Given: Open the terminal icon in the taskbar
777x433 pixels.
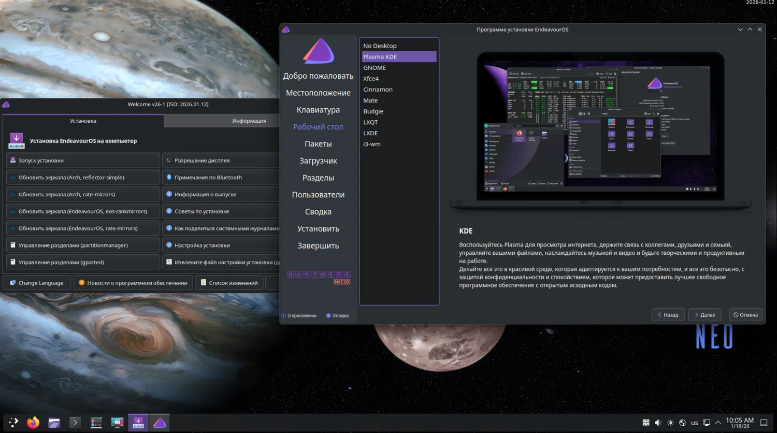Looking at the screenshot, I should [x=75, y=423].
